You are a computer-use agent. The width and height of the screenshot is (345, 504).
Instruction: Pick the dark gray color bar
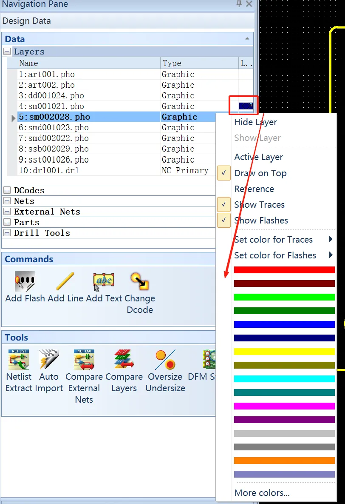[284, 447]
